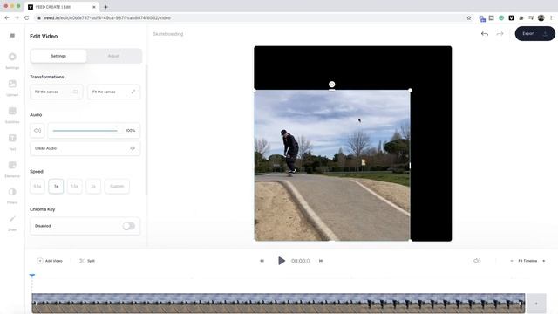Image resolution: width=558 pixels, height=314 pixels.
Task: Click the playback time display 00:00:0
Action: click(300, 261)
